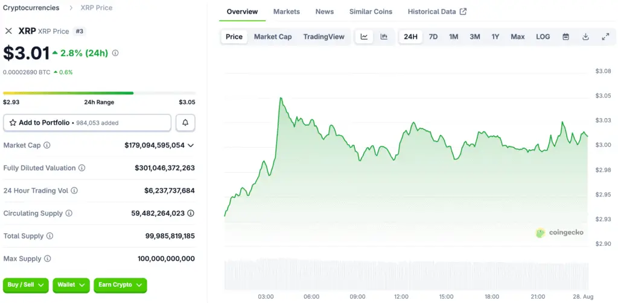Toggle LOG scale on chart
Viewport: 618px width, 303px height.
tap(543, 37)
